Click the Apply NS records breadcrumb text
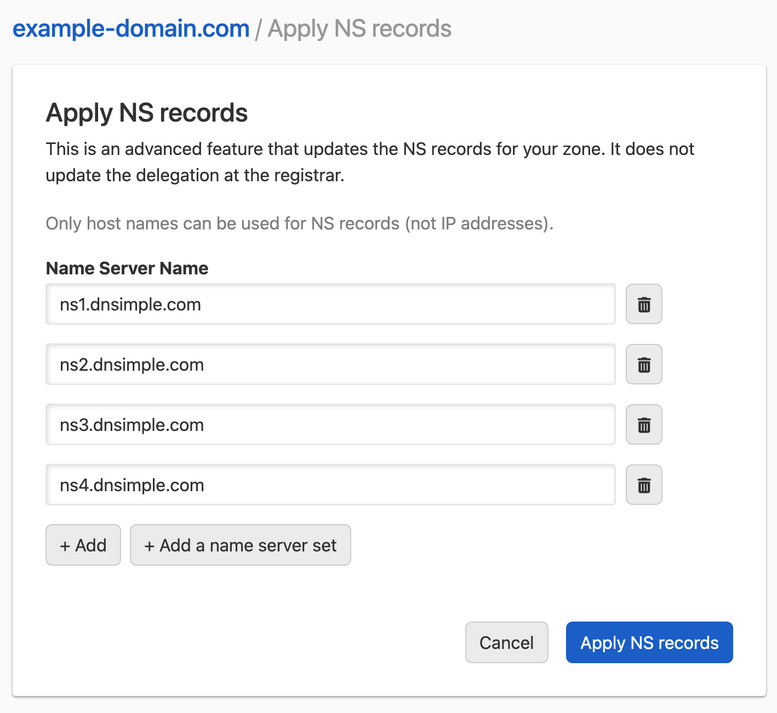 pos(359,28)
